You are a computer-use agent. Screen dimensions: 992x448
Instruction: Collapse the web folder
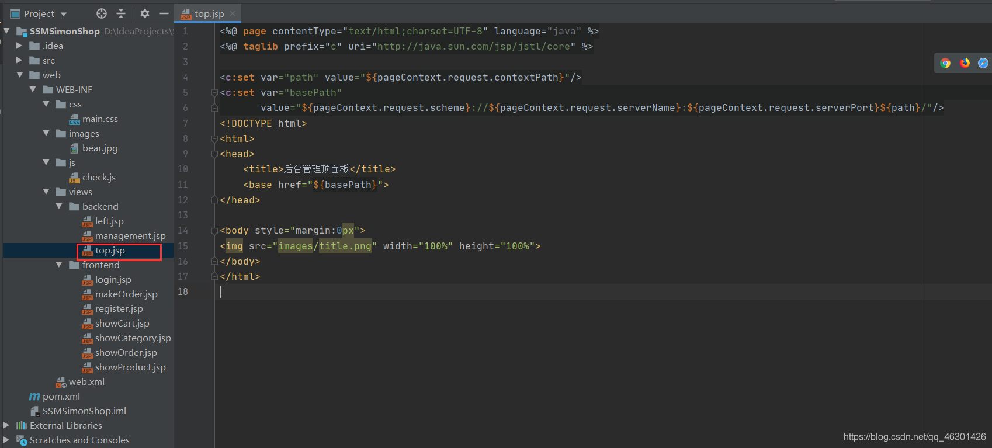pos(19,75)
